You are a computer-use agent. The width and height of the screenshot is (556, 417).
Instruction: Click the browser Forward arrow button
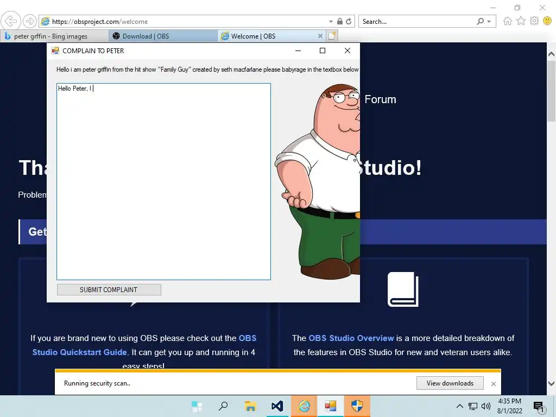30,21
